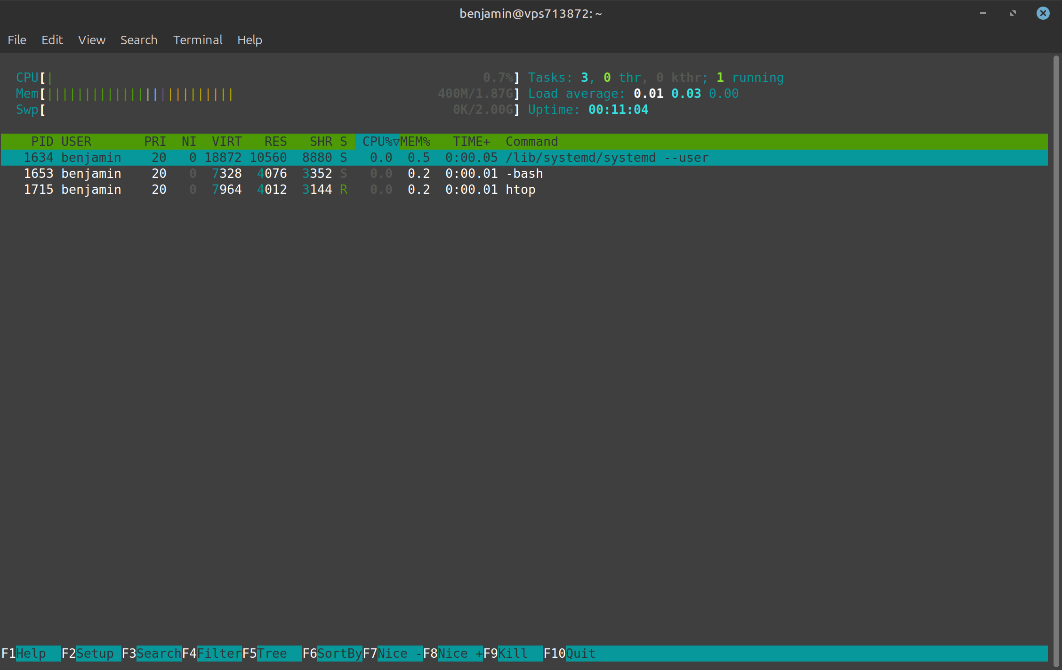Click the Mem usage bar meter
This screenshot has width=1062, height=670.
pos(140,94)
